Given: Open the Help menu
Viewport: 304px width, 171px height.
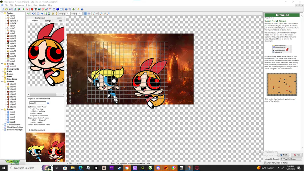Looking at the screenshot, I should (50, 5).
